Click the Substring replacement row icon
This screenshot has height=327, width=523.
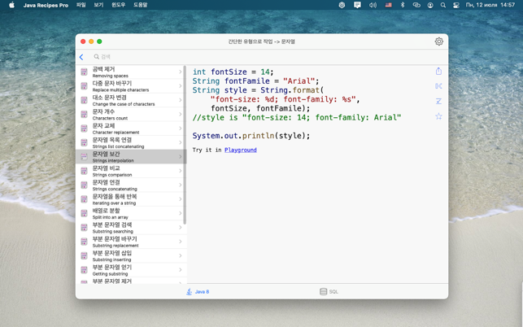coord(84,242)
